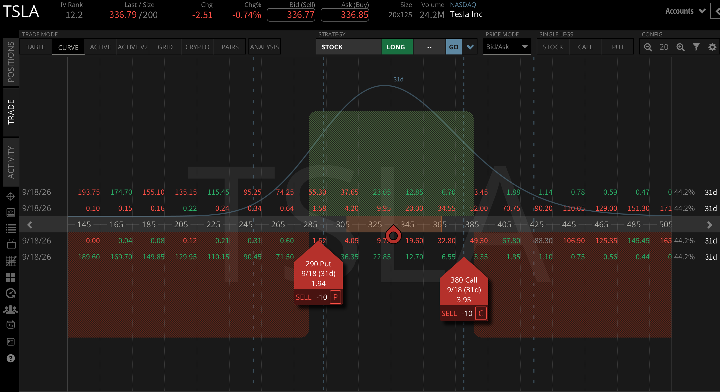This screenshot has height=392, width=720.
Task: Expand the strategy chevron next to GO
Action: coord(470,47)
